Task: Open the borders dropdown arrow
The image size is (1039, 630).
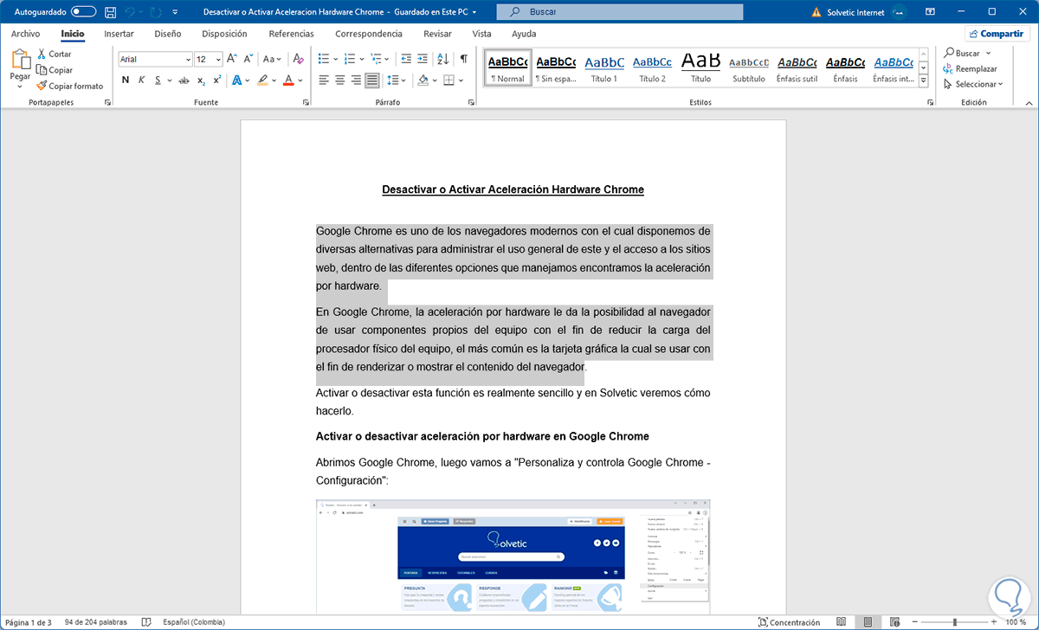Action: pos(461,80)
